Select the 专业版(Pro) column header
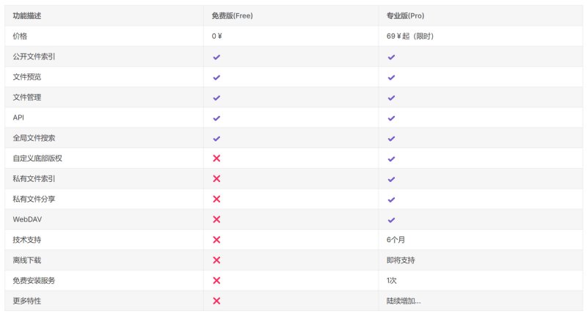587x314 pixels. 406,15
